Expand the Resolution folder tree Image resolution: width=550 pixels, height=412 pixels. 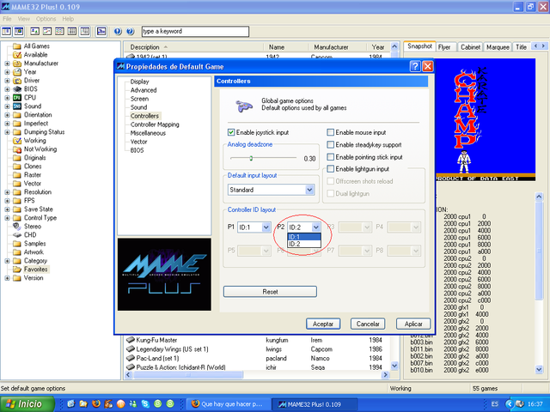point(7,192)
